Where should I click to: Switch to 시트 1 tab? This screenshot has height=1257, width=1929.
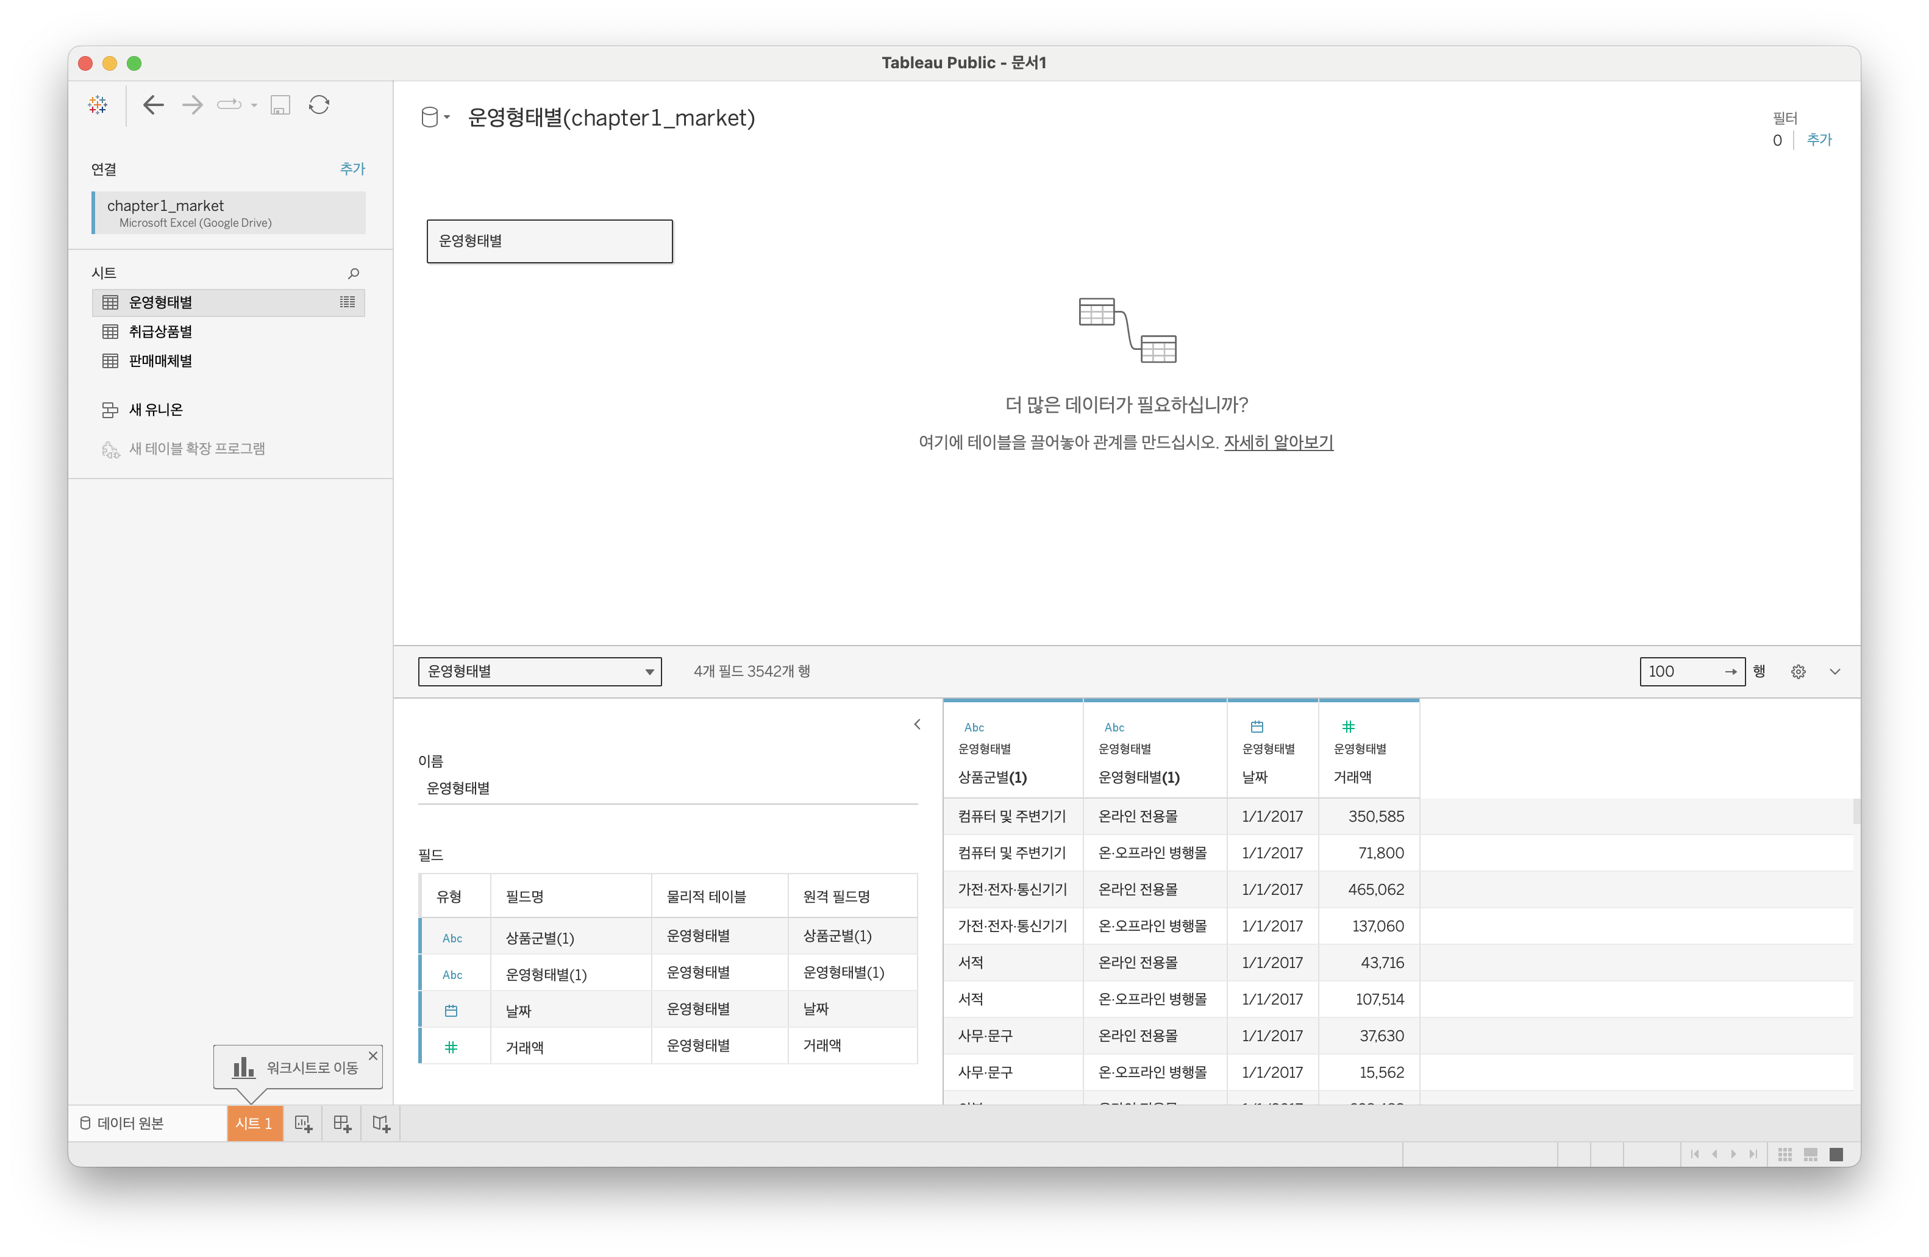coord(254,1123)
